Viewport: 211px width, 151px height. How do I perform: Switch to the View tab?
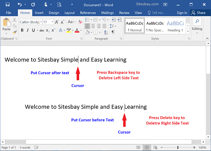138,13
